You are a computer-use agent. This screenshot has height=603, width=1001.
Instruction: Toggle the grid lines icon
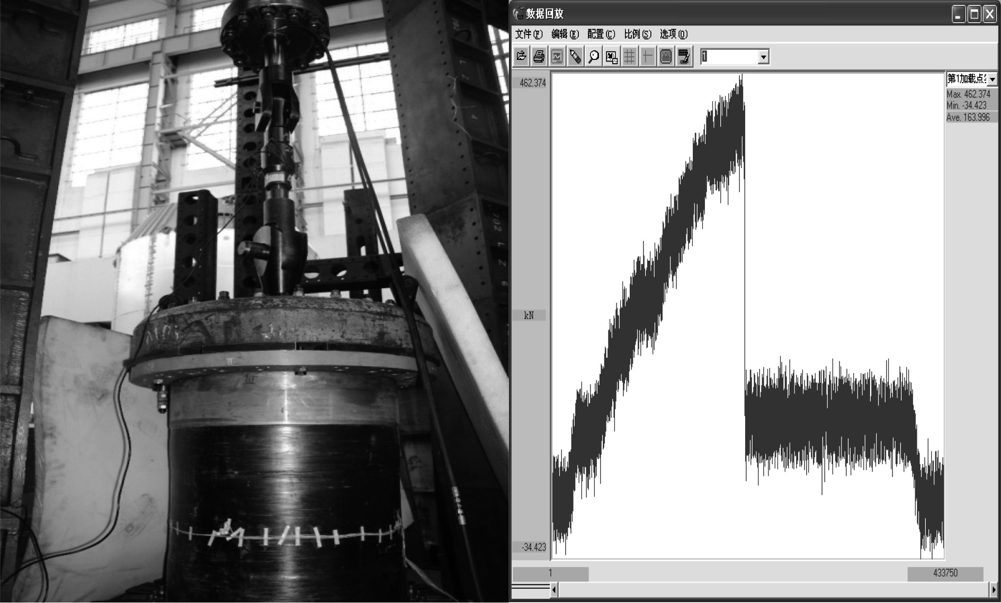pos(629,57)
